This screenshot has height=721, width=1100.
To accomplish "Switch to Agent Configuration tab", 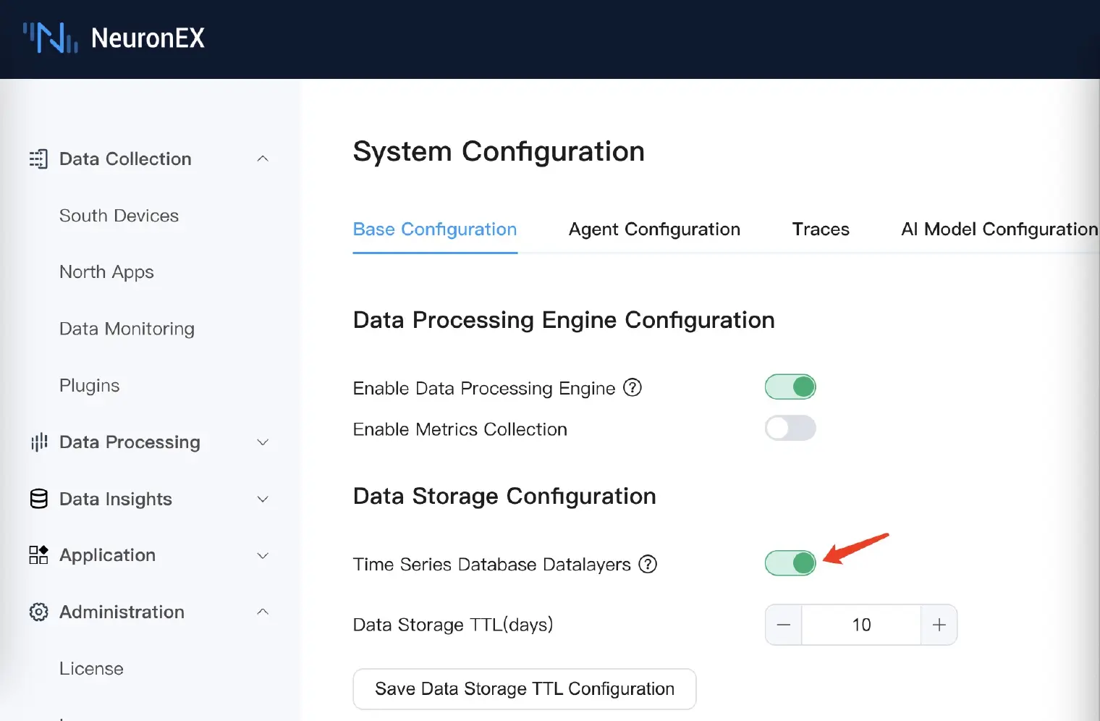I will pos(654,229).
